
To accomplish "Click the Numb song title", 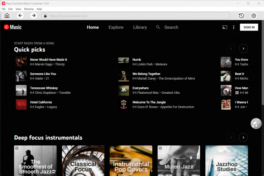I will pyautogui.click(x=137, y=60).
